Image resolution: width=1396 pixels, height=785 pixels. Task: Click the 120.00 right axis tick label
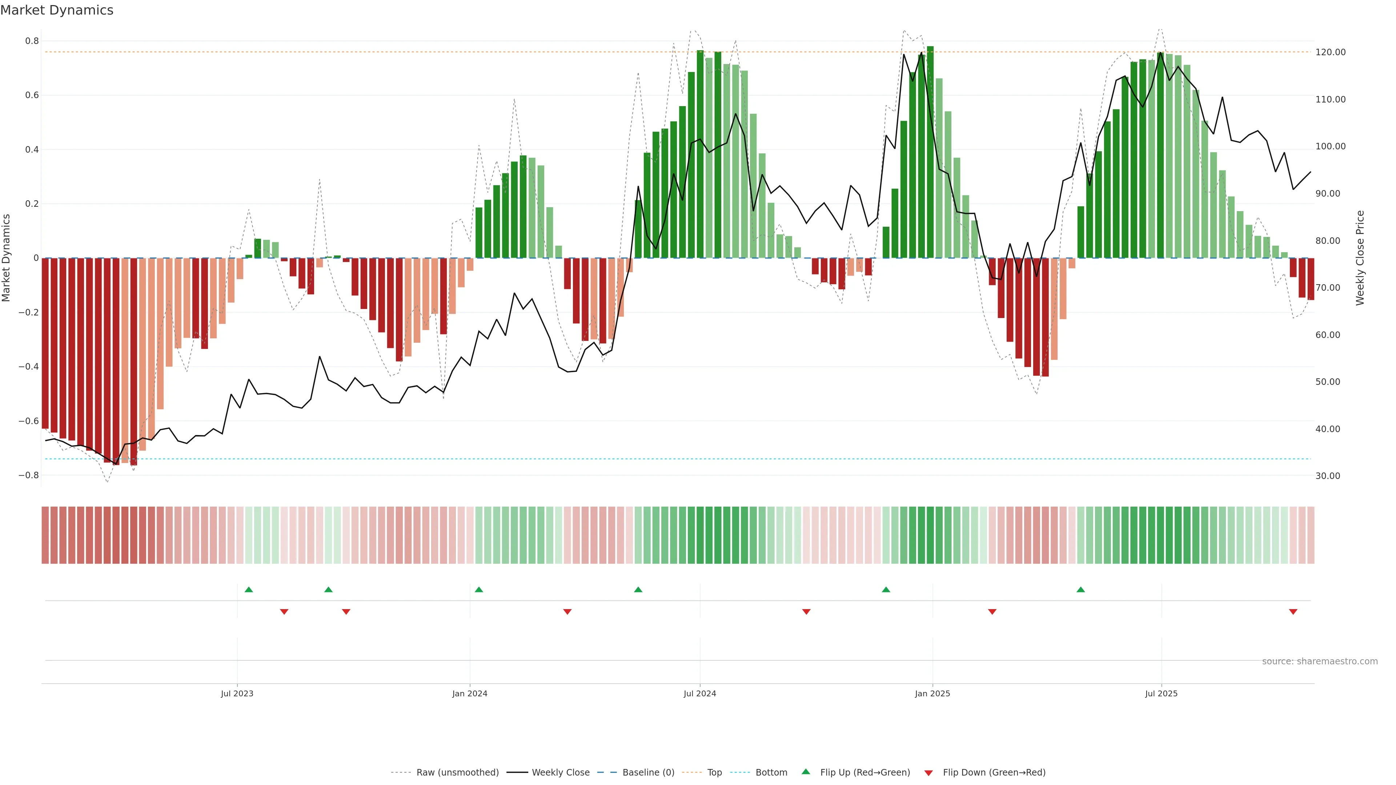[1331, 52]
